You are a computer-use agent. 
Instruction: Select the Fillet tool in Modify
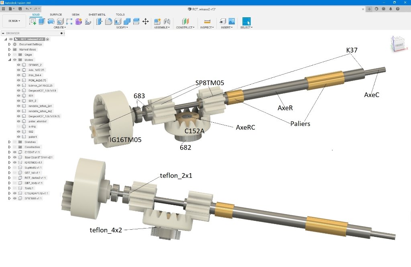pyautogui.click(x=108, y=21)
